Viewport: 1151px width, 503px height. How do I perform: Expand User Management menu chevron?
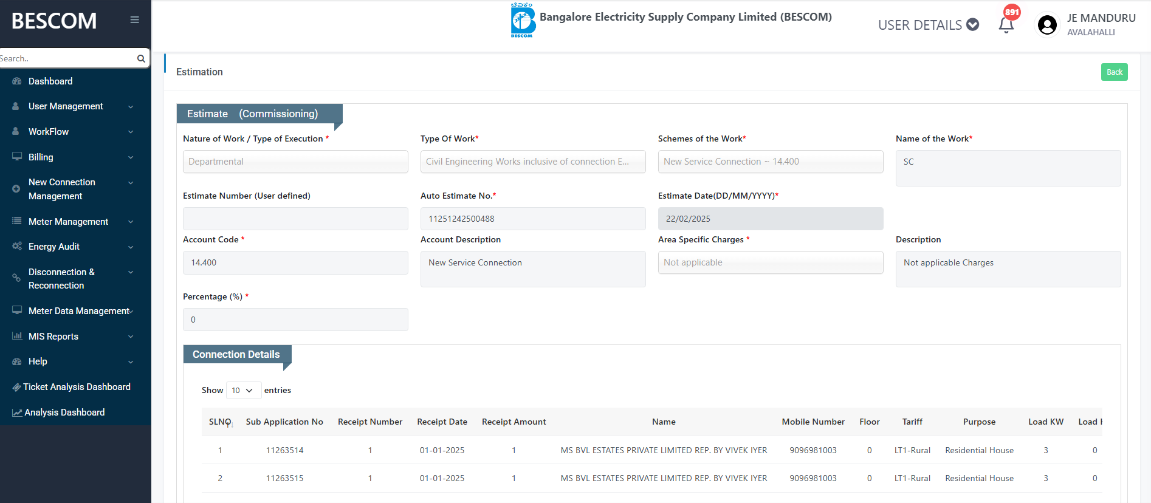pyautogui.click(x=131, y=106)
